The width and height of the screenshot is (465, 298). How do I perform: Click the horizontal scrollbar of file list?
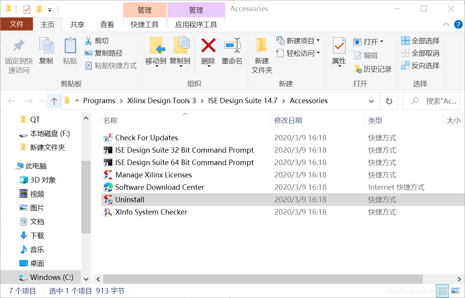tap(263, 279)
